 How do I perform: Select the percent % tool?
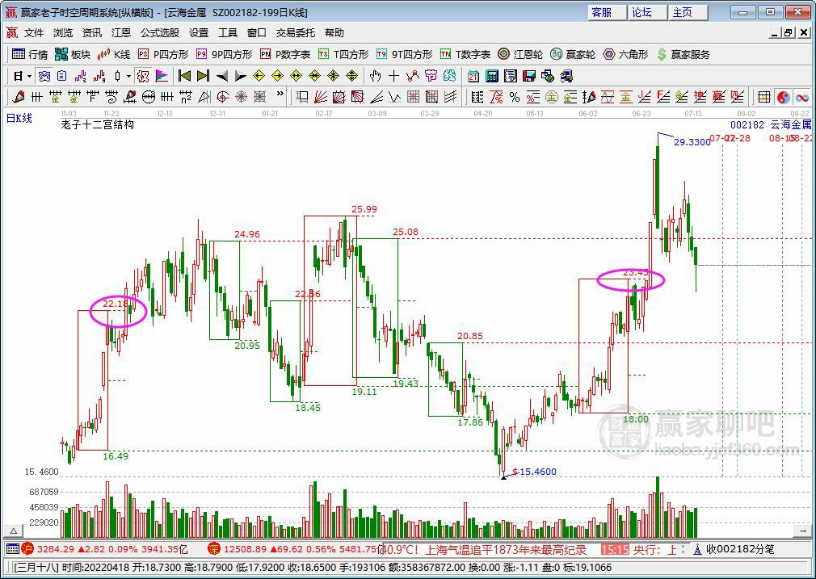coord(515,97)
